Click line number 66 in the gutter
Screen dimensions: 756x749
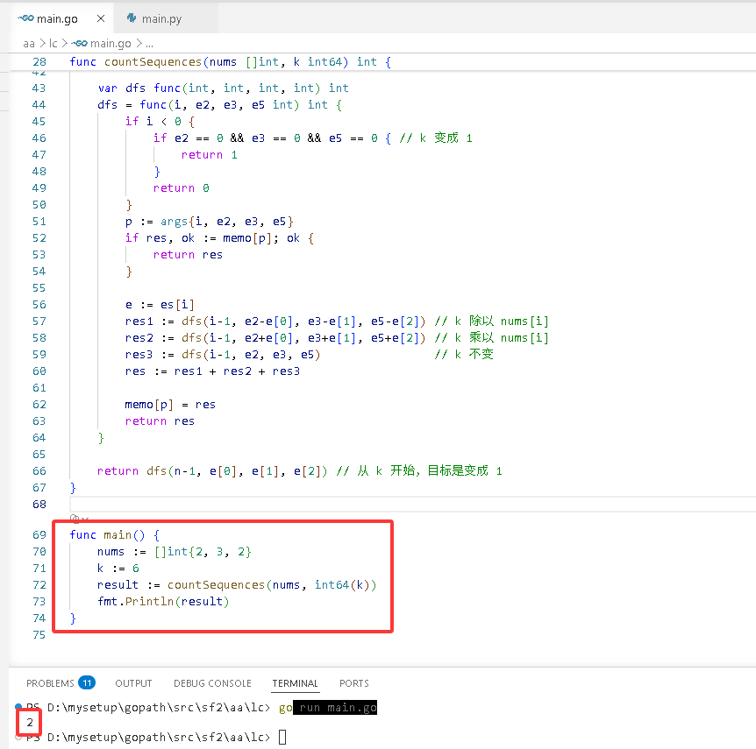point(39,471)
